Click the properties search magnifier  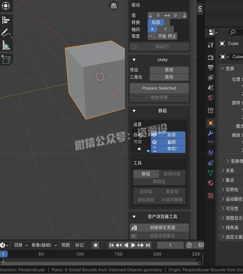pos(232,32)
